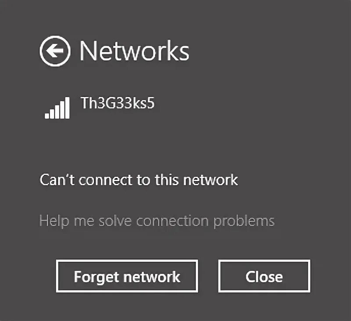Image resolution: width=351 pixels, height=321 pixels.
Task: Open Help me solve connection problems
Action: tap(157, 221)
